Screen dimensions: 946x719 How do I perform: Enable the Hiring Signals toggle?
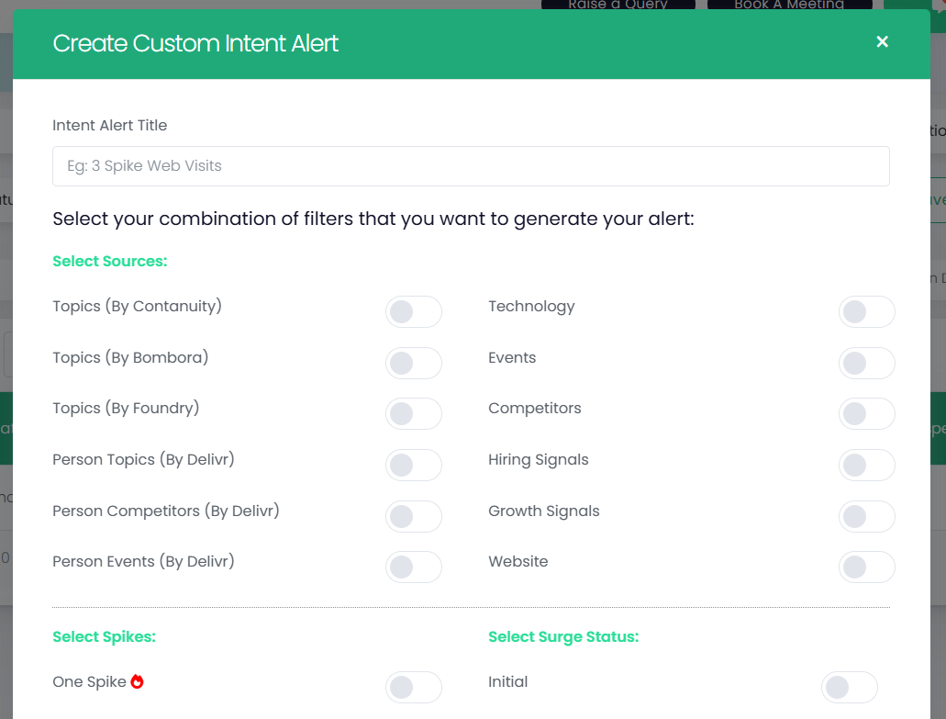click(x=866, y=466)
